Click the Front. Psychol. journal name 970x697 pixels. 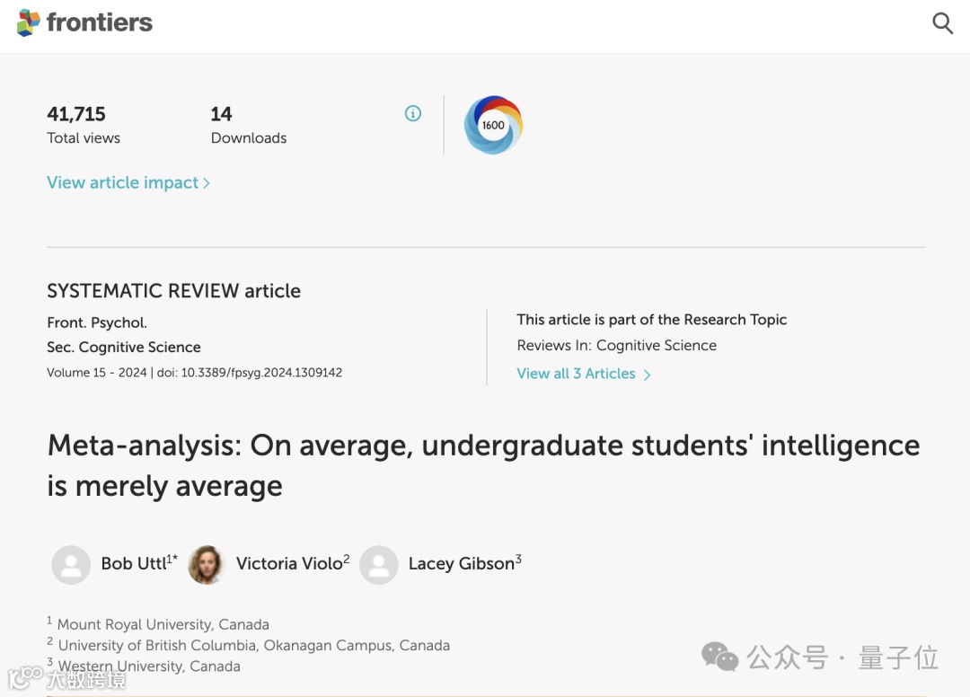97,322
